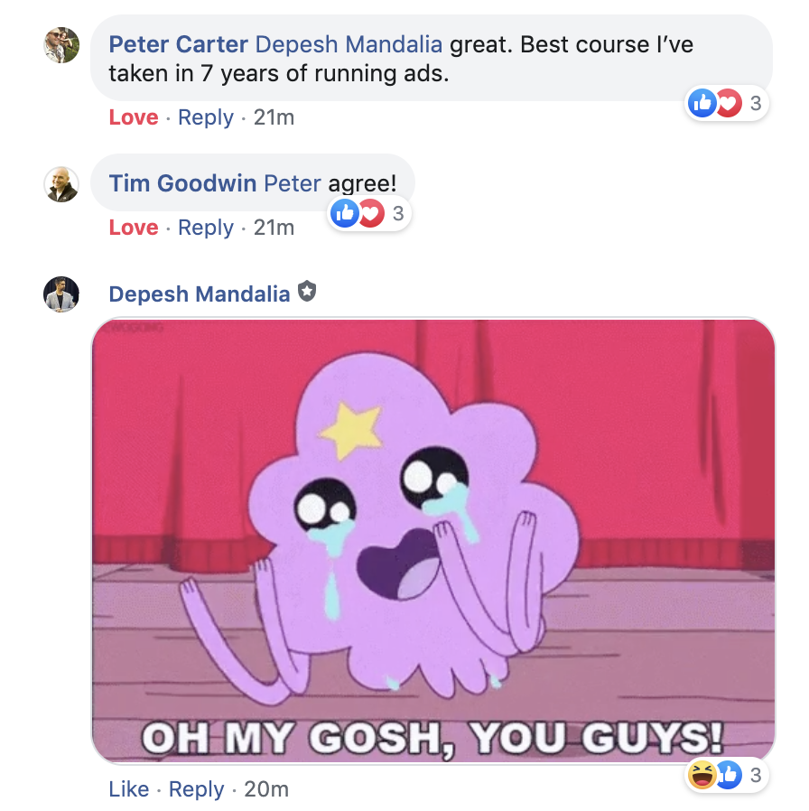Click the heart reaction on Tim Goodwin's comment
Viewport: 809px width, 811px height.
pos(372,213)
